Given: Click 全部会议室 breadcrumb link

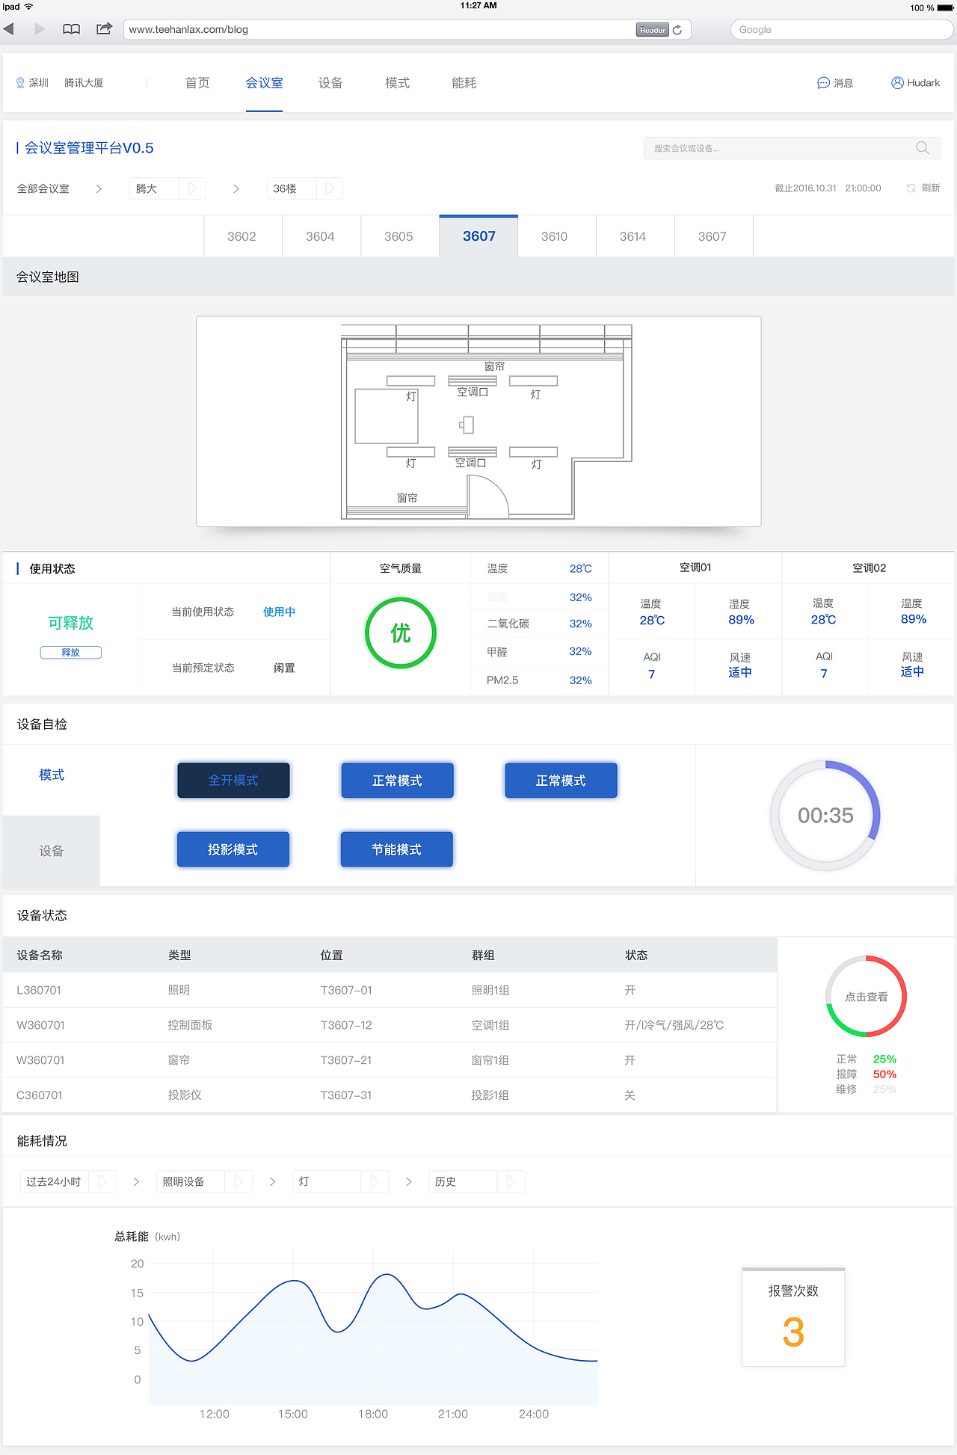Looking at the screenshot, I should [43, 188].
